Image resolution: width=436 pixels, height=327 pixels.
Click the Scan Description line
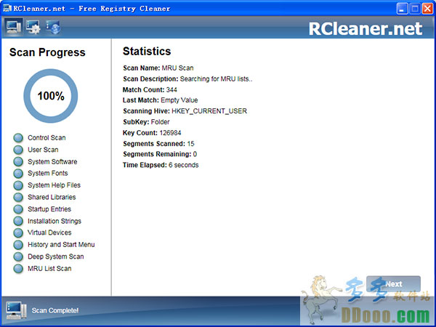tap(187, 79)
